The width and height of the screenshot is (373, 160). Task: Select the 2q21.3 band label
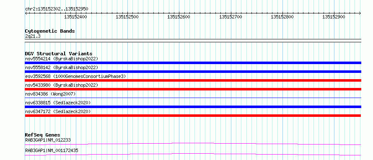pyautogui.click(x=33, y=36)
